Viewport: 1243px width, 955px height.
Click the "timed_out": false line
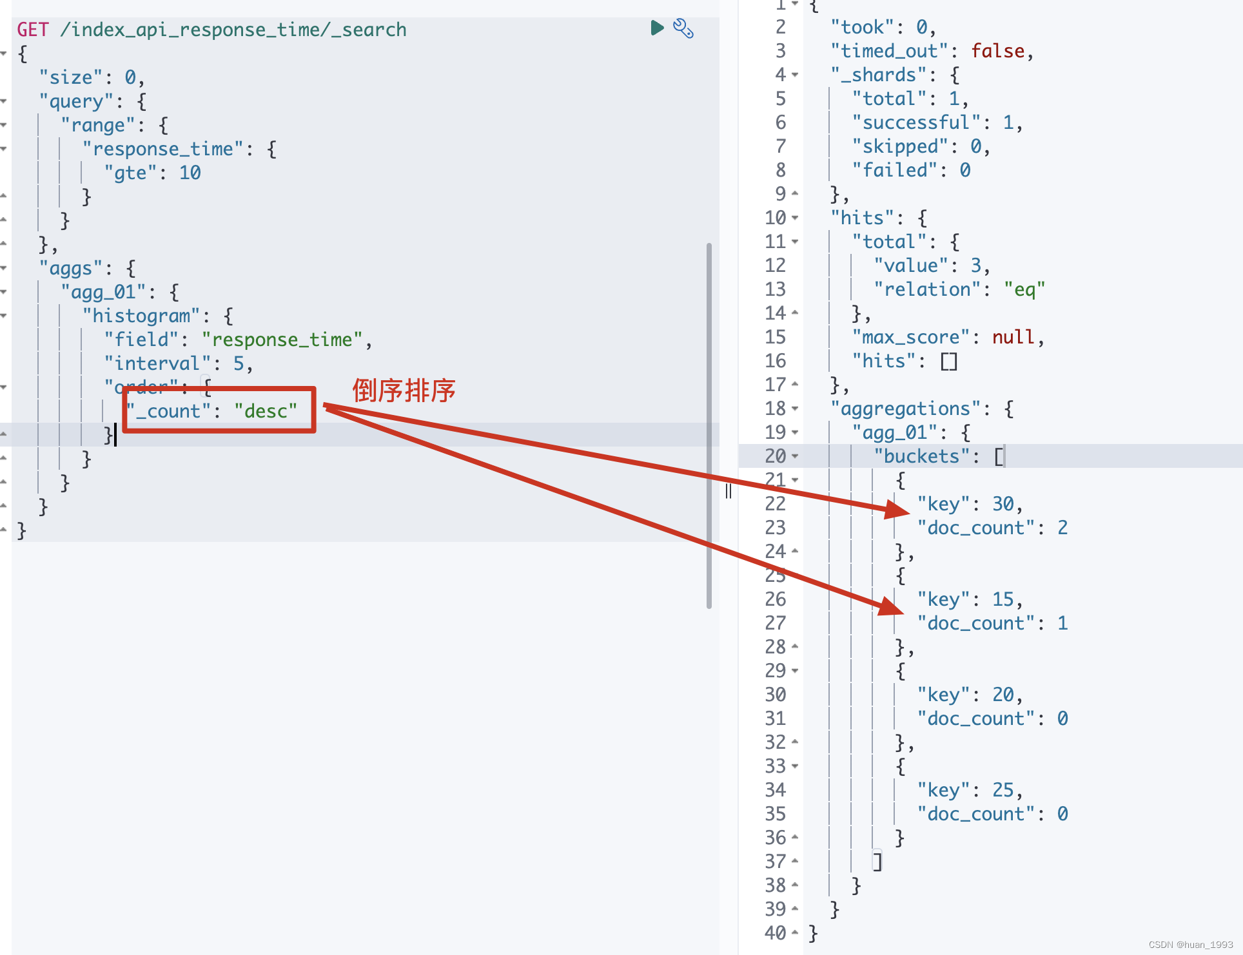click(x=932, y=52)
